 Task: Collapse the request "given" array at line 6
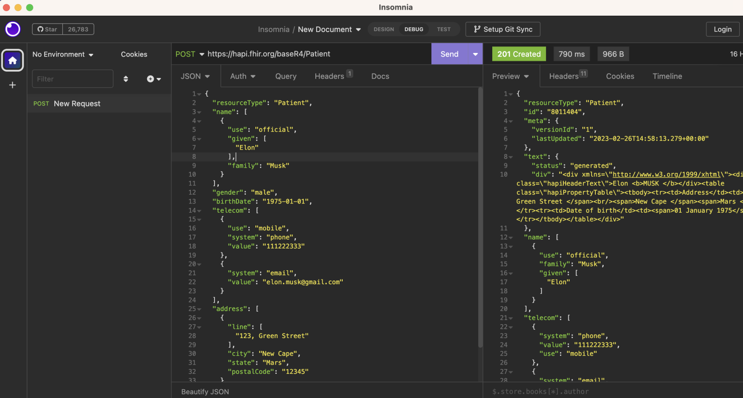pyautogui.click(x=199, y=139)
